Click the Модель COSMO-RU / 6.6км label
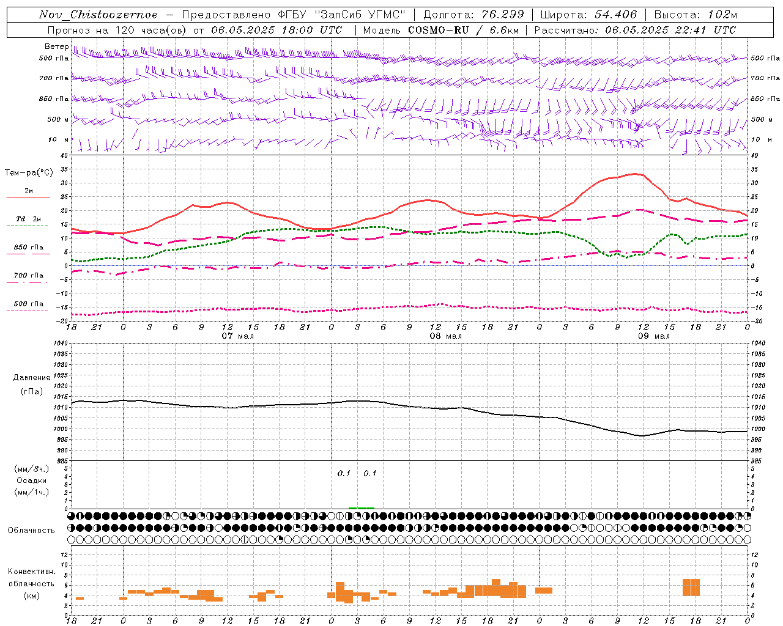This screenshot has height=626, width=783. (x=441, y=30)
